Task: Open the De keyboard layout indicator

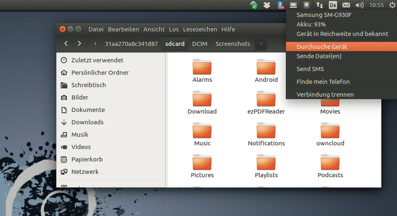Action: (x=333, y=5)
